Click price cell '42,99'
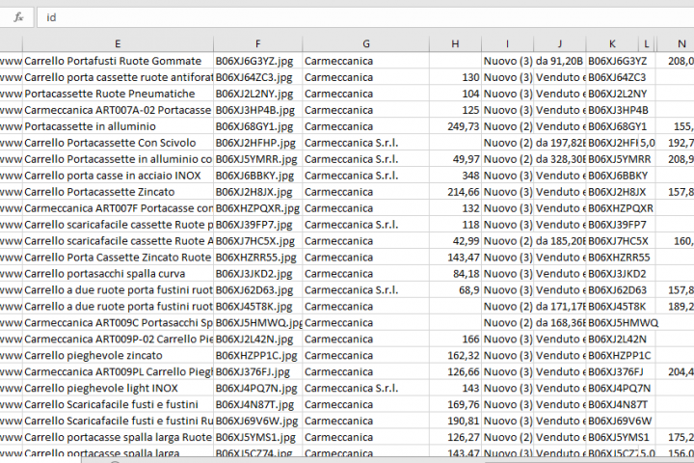Image resolution: width=694 pixels, height=463 pixels. (455, 241)
